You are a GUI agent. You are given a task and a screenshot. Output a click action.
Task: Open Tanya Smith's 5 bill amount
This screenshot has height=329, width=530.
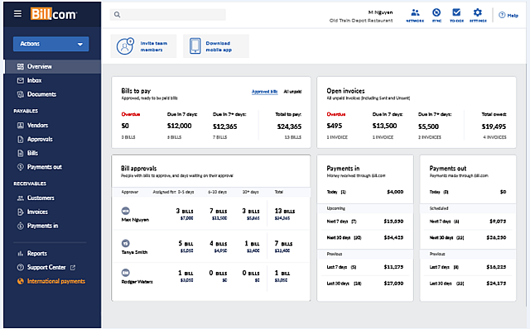186,250
